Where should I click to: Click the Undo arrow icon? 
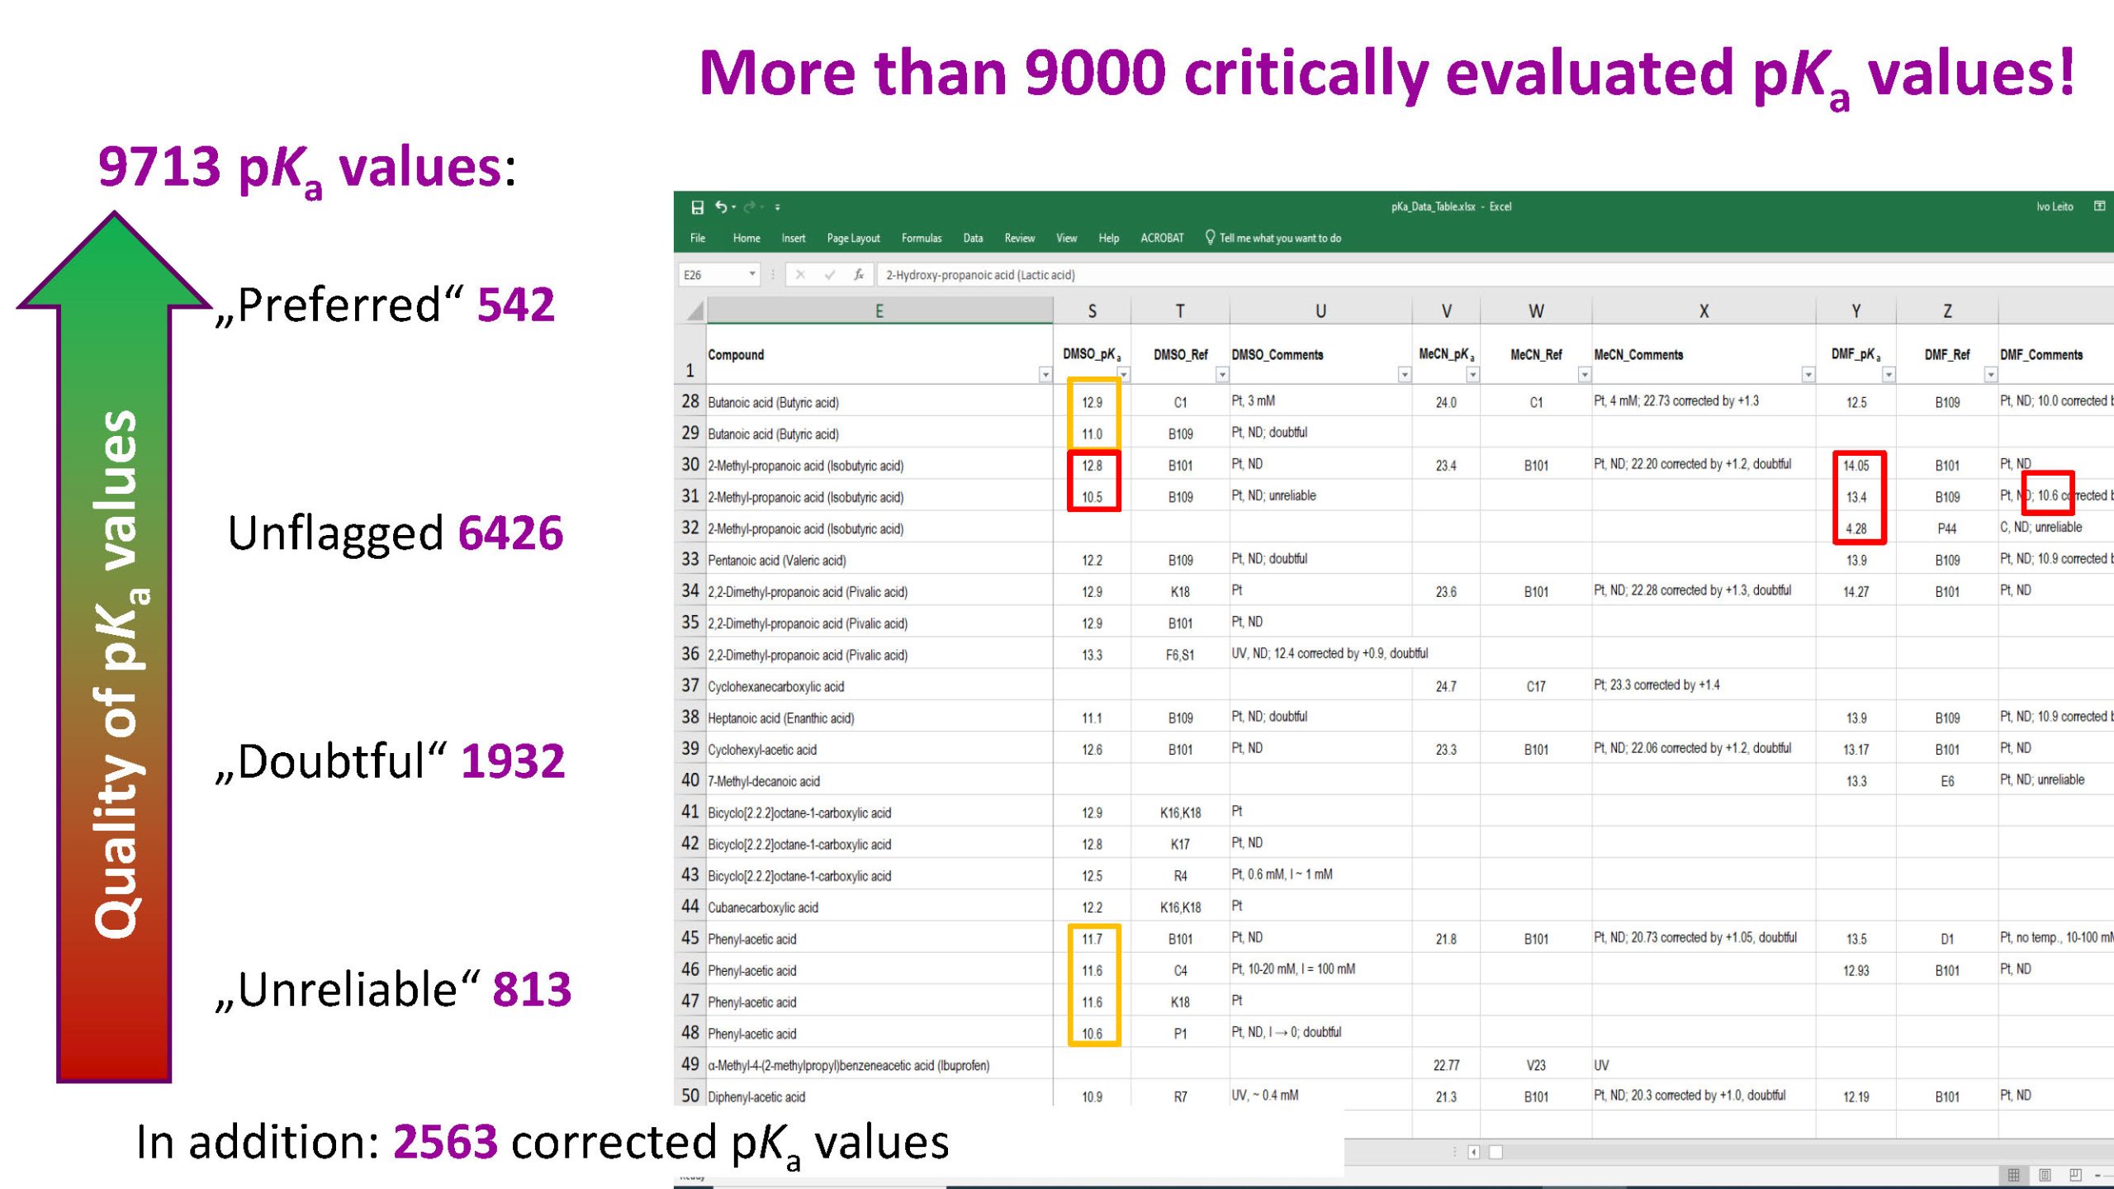[721, 207]
